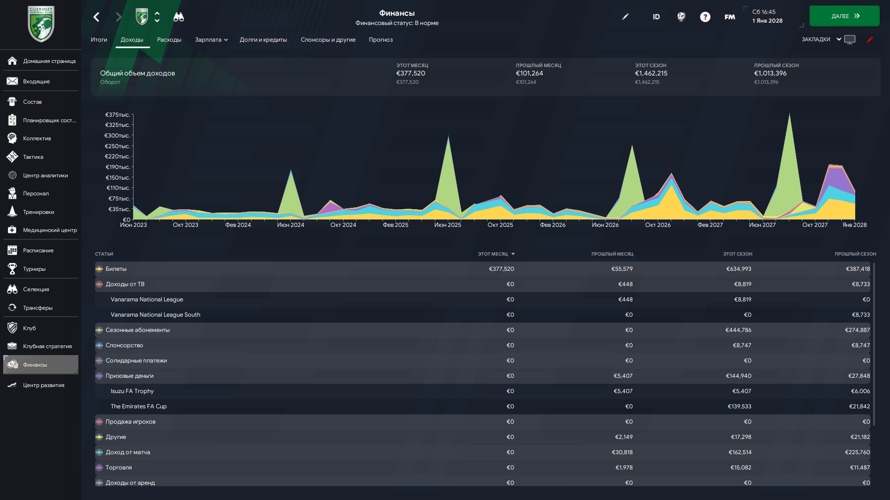This screenshot has width=890, height=500.
Task: Toggle the Билеты graph series marker
Action: [99, 269]
